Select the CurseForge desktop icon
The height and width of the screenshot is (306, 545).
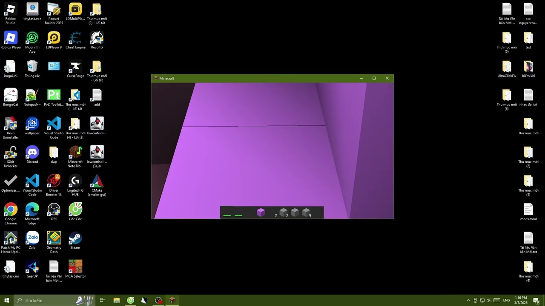point(75,69)
